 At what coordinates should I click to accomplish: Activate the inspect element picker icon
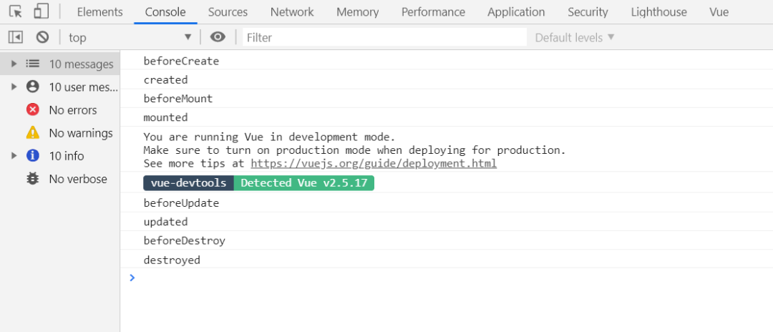[x=16, y=11]
